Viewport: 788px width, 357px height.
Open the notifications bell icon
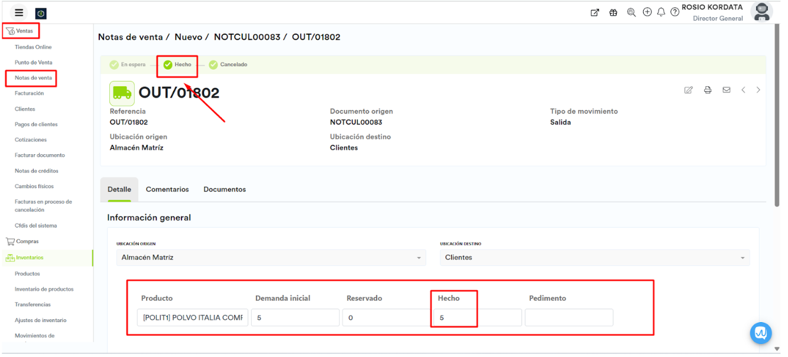[x=661, y=12]
